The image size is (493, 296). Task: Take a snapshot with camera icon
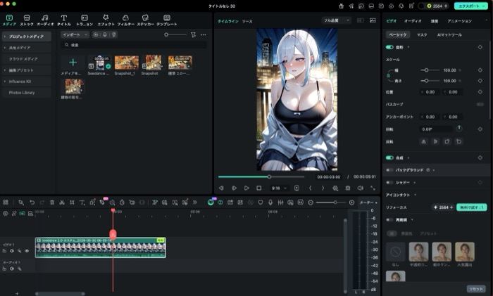348,188
